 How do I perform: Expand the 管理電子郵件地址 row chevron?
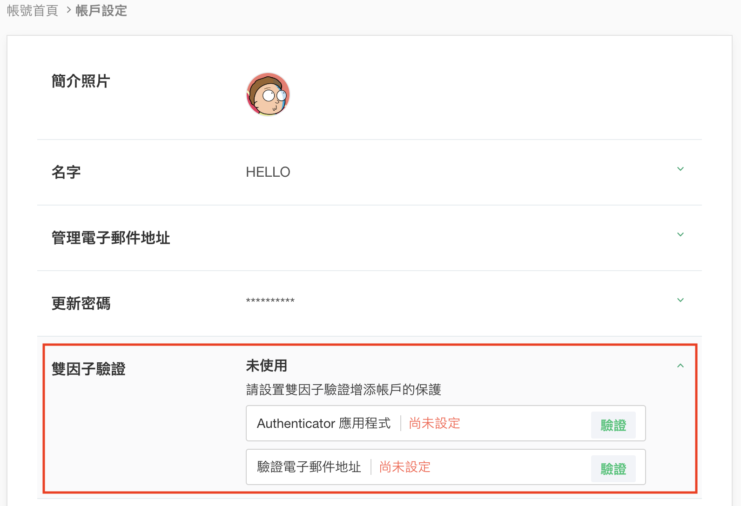point(680,234)
